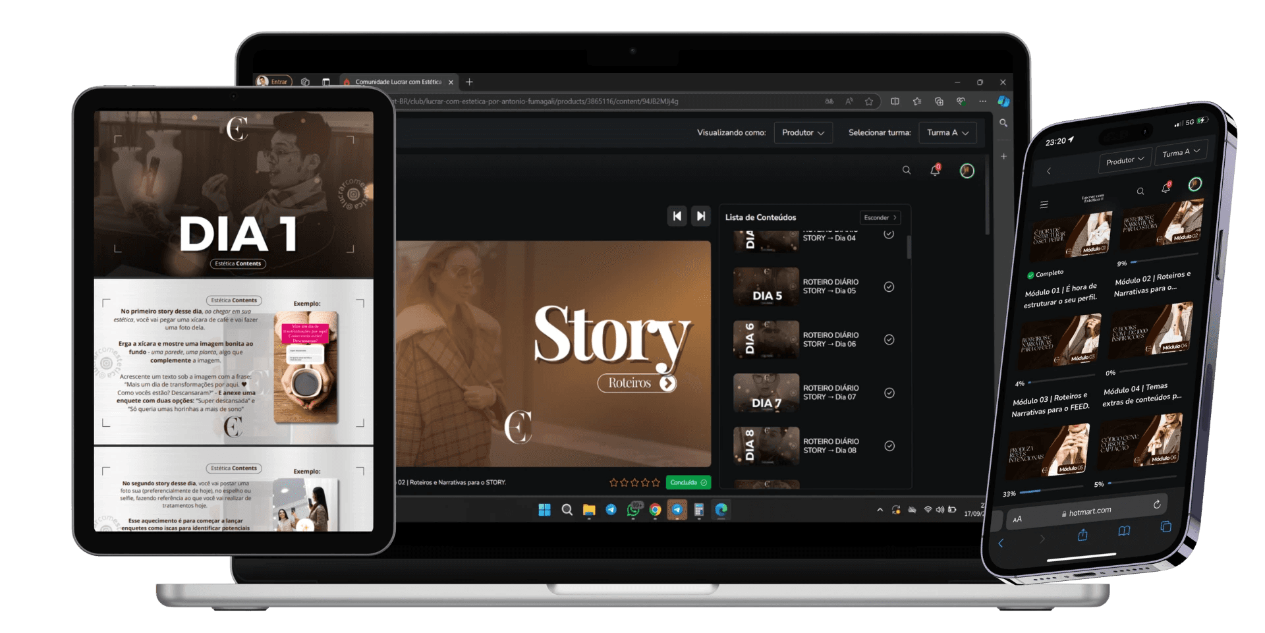This screenshot has height=633, width=1265.
Task: Click the DIA 7 lesson thumbnail
Action: [x=766, y=393]
